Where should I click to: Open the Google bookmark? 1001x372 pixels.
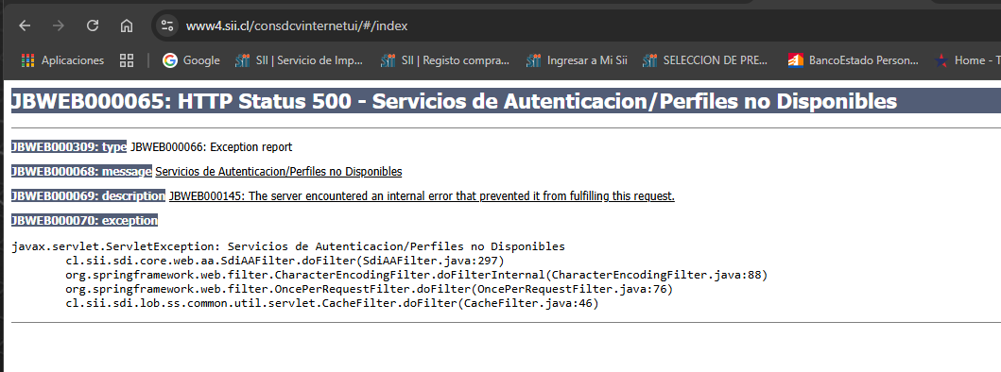tap(191, 60)
